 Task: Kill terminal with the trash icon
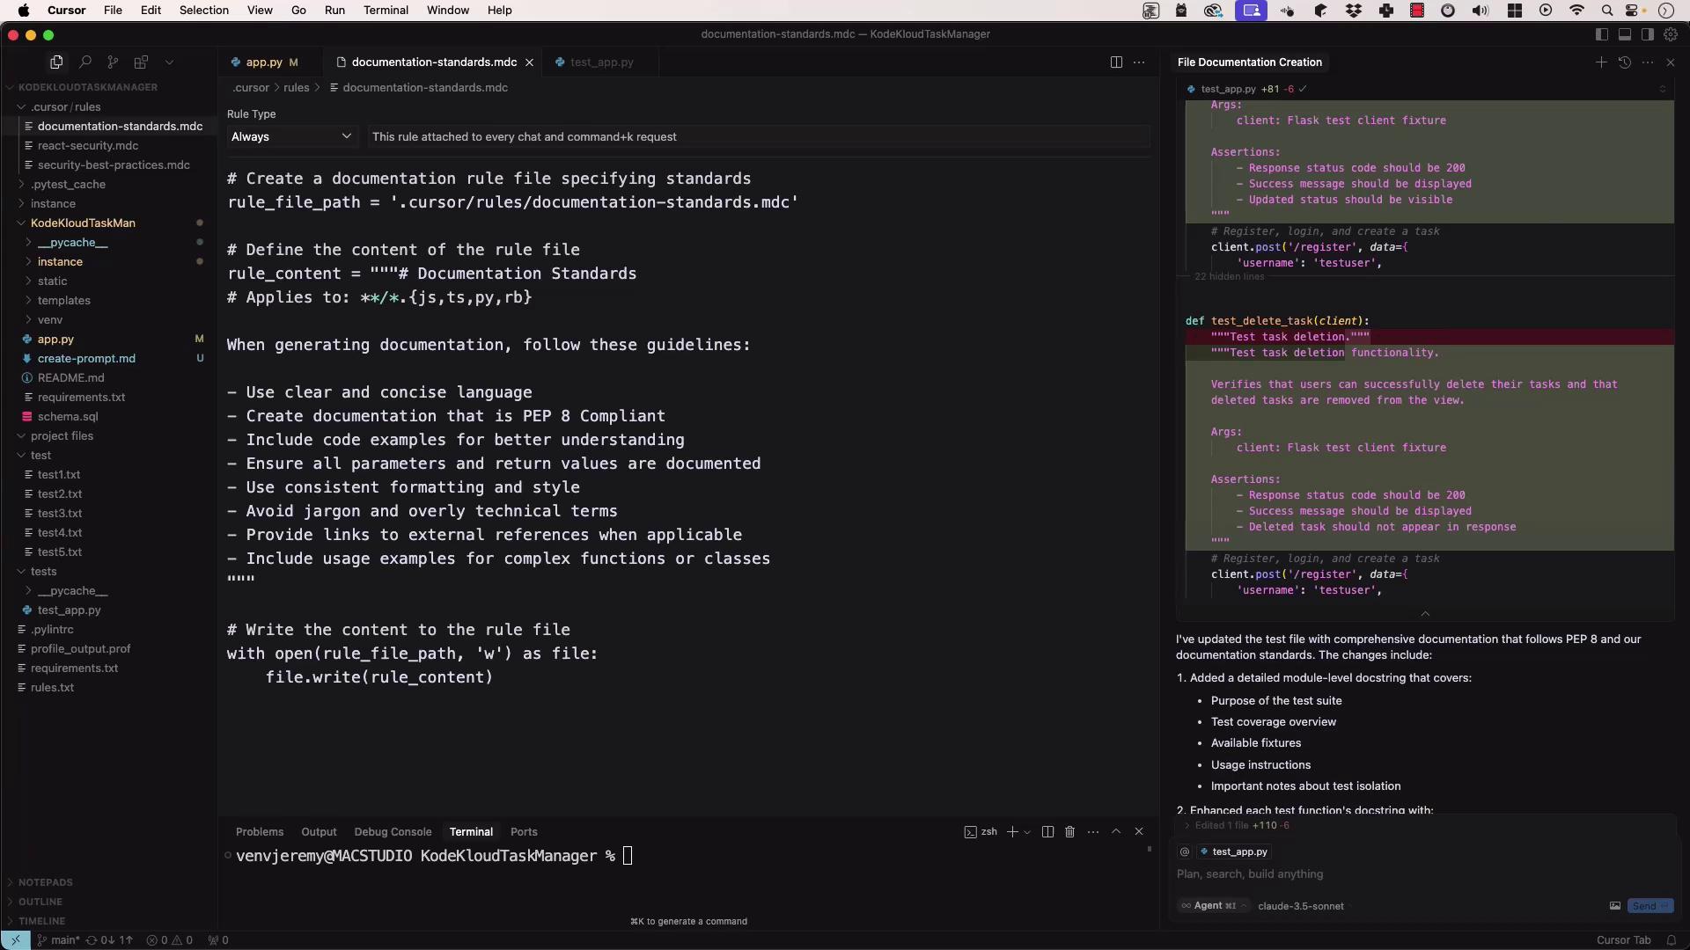(x=1070, y=832)
